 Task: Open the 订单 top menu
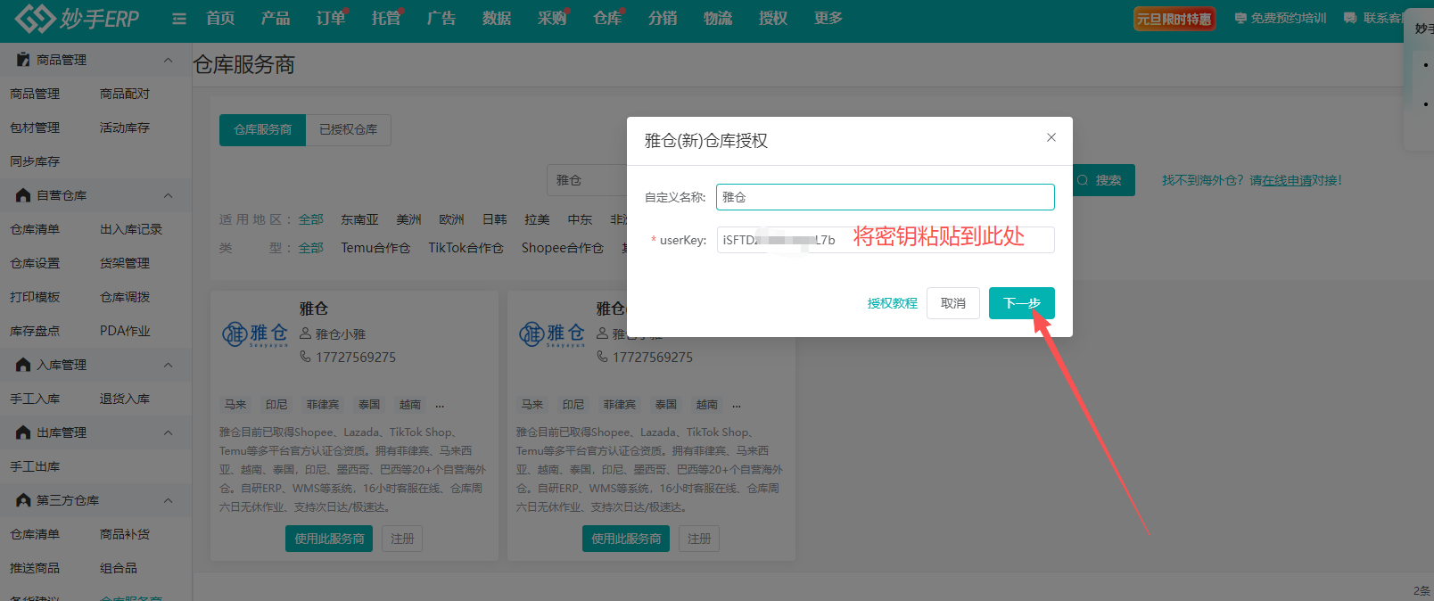pos(330,19)
